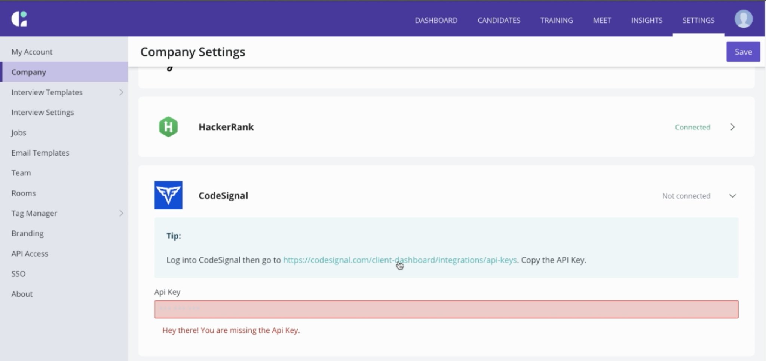Open the user profile avatar menu
The width and height of the screenshot is (766, 361).
(743, 19)
